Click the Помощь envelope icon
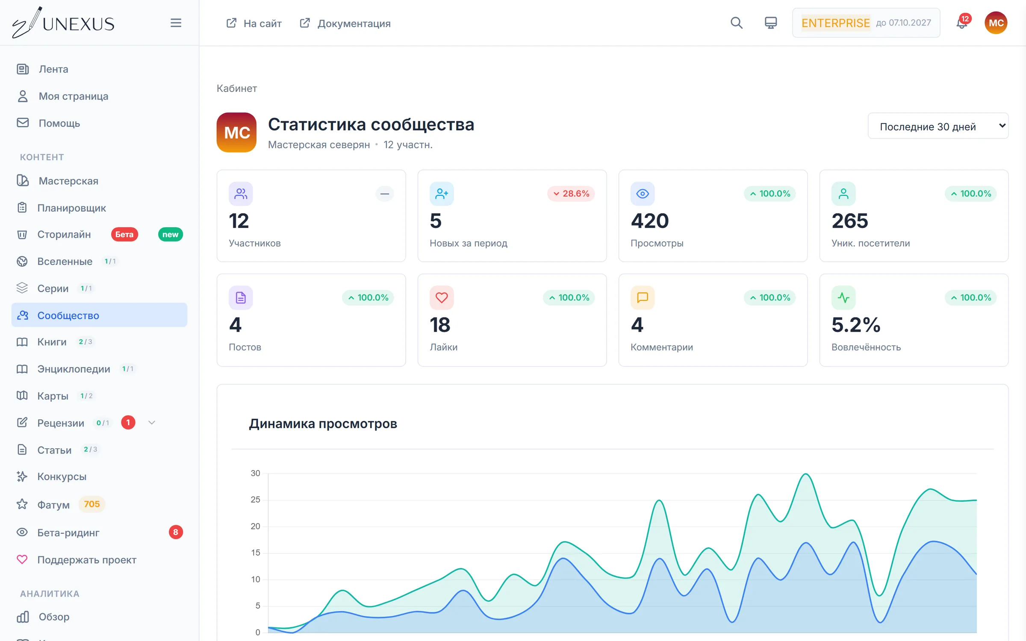 point(23,123)
